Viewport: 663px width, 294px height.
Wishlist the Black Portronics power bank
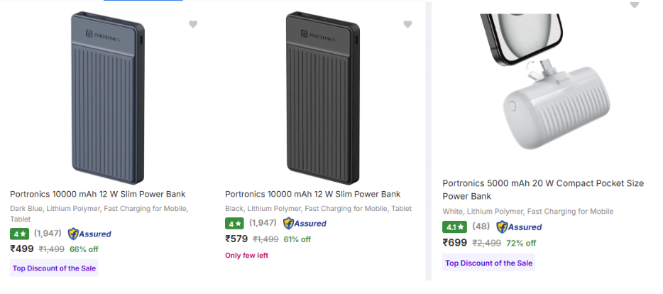tap(407, 24)
